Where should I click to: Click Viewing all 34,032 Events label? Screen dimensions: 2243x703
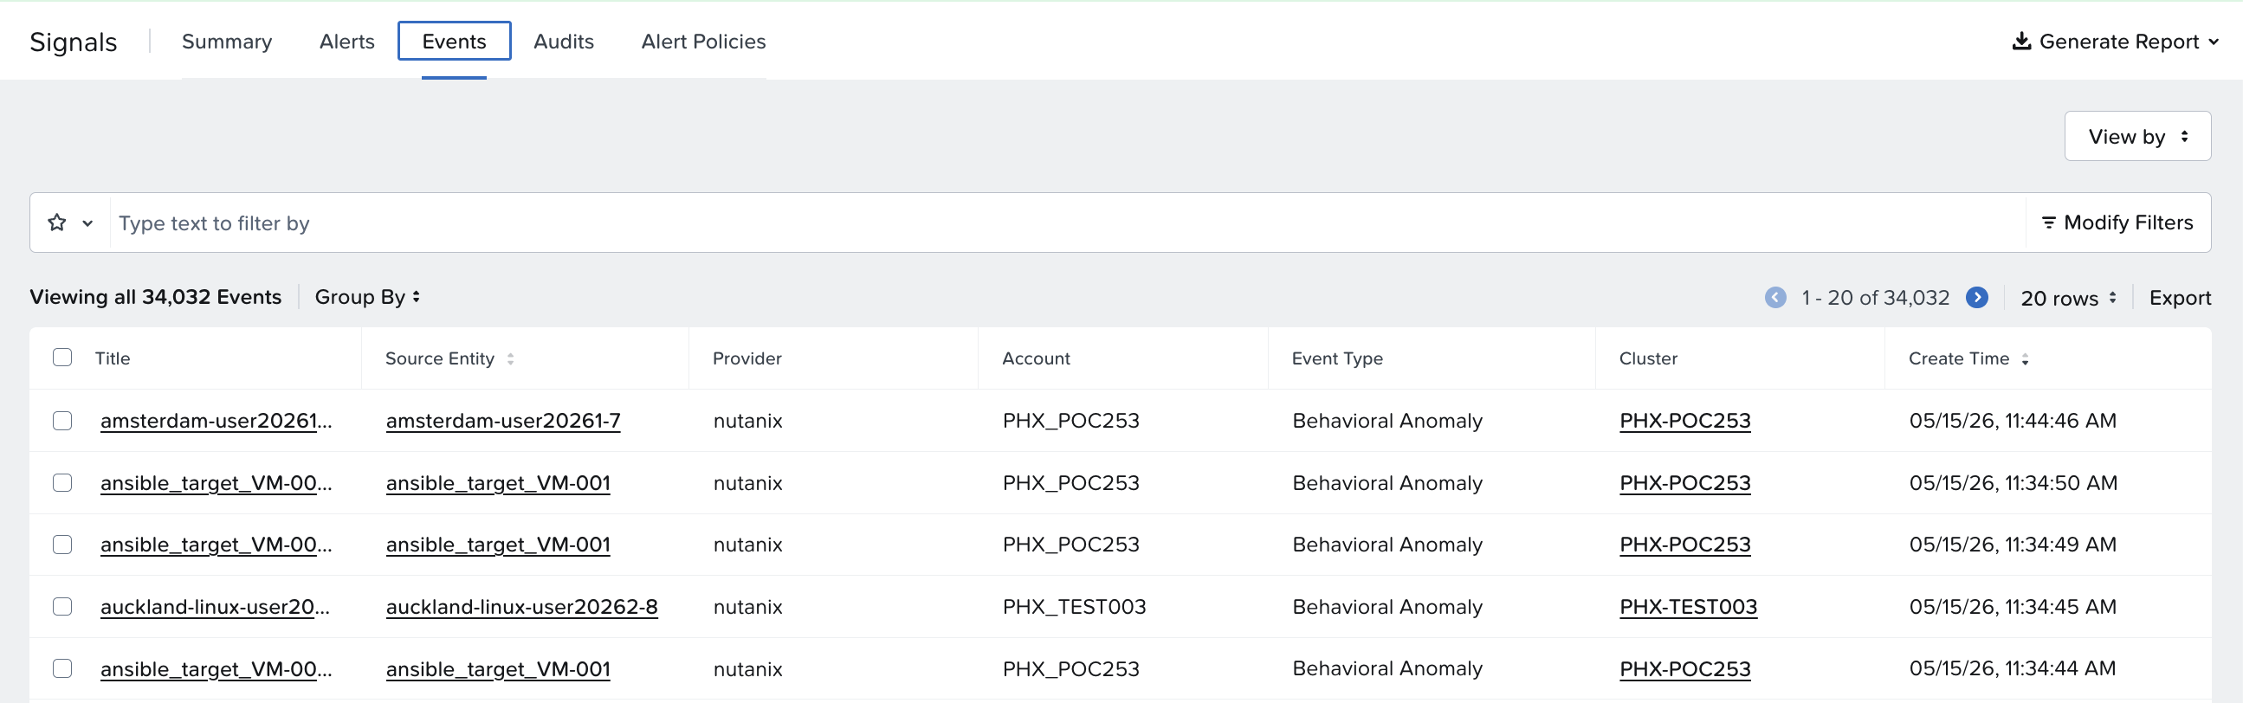pyautogui.click(x=156, y=297)
